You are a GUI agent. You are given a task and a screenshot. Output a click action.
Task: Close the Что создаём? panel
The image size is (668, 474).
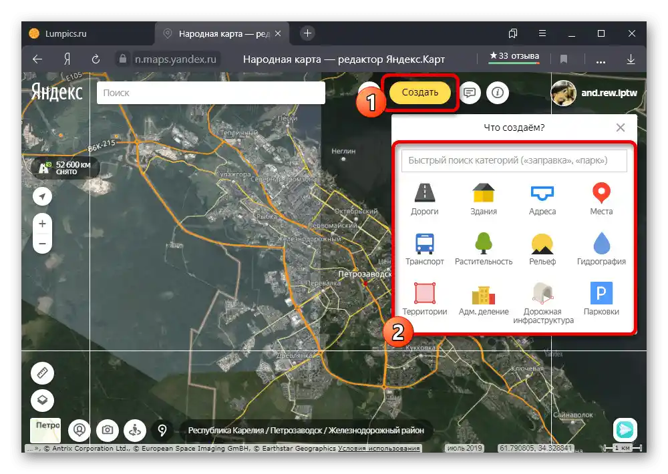[x=621, y=128]
